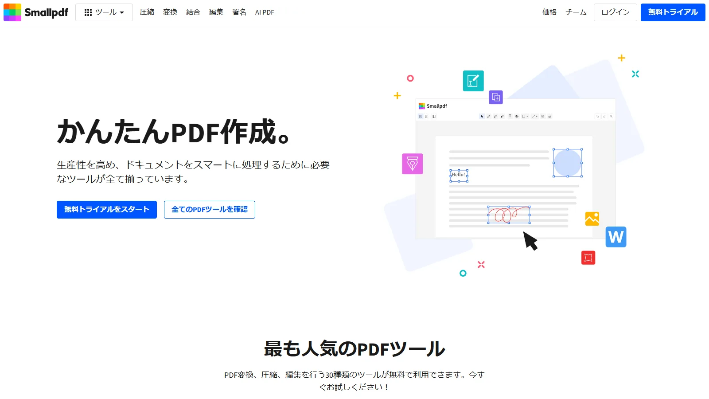Click the teal edit PDF icon
Image resolution: width=709 pixels, height=399 pixels.
click(x=473, y=81)
